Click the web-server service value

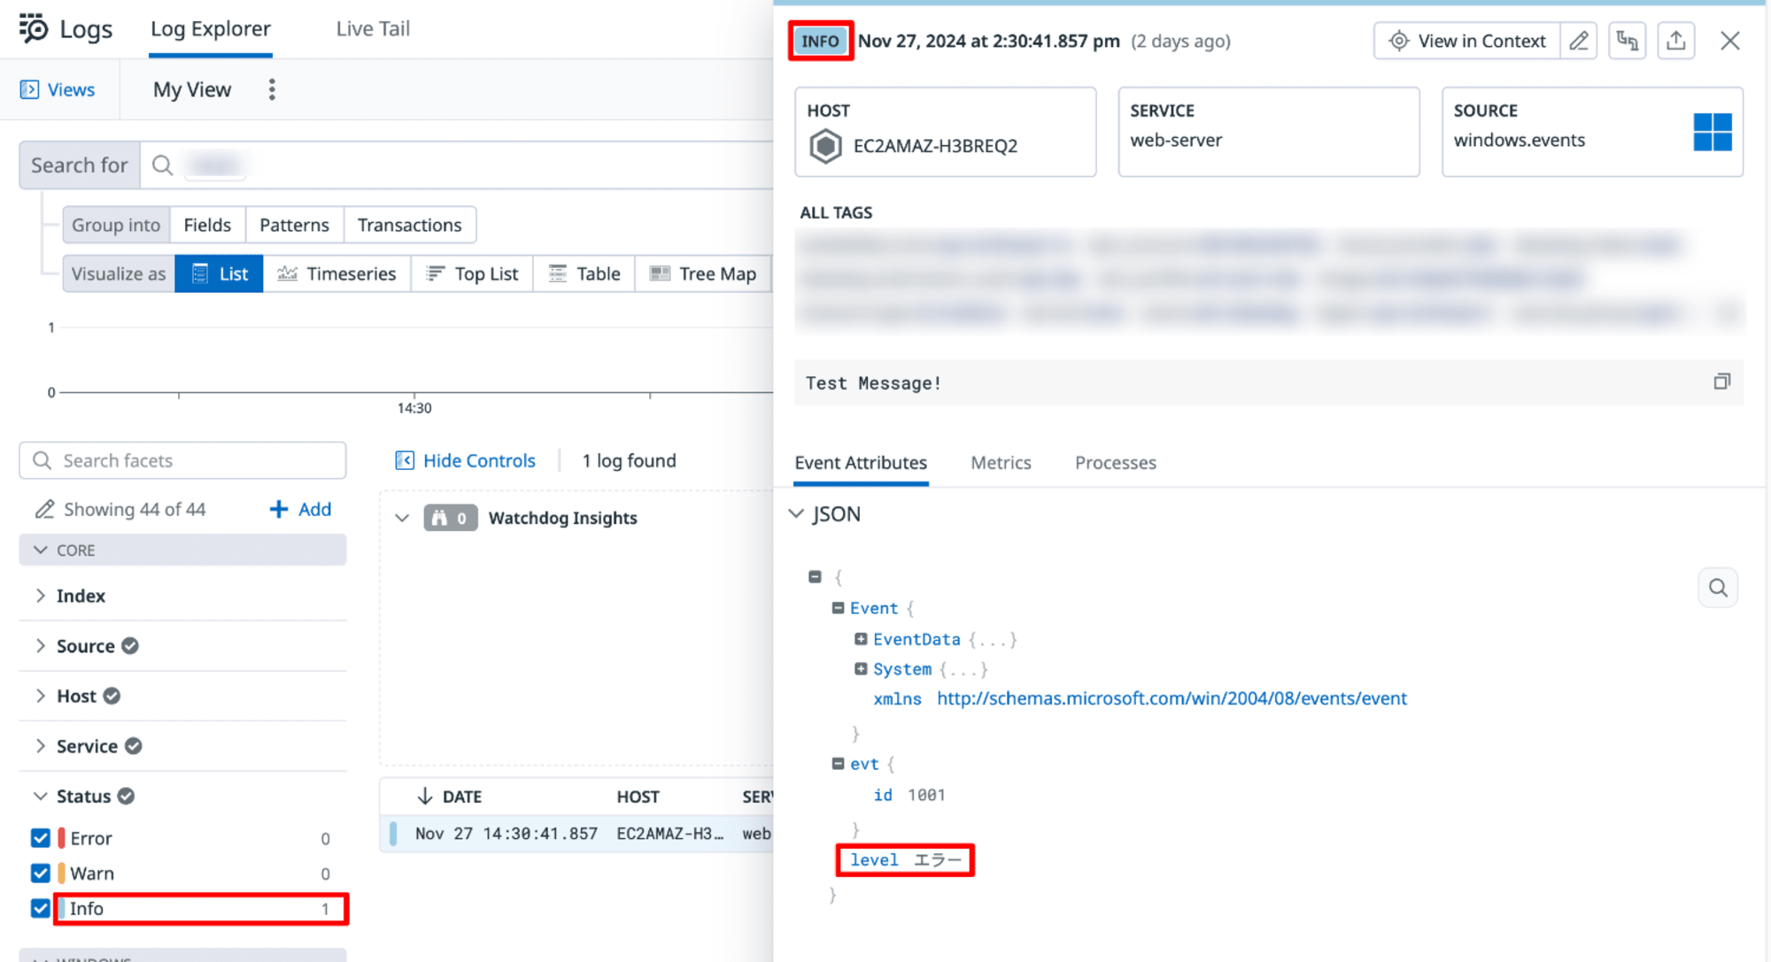(x=1176, y=140)
